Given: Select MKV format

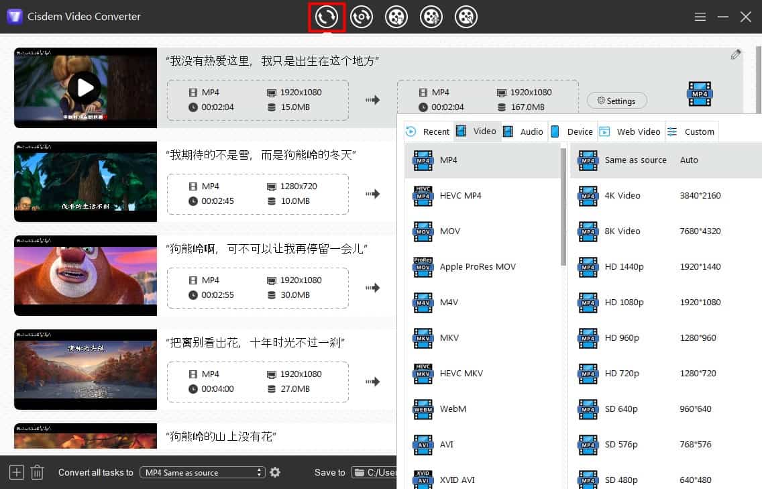Looking at the screenshot, I should click(482, 338).
